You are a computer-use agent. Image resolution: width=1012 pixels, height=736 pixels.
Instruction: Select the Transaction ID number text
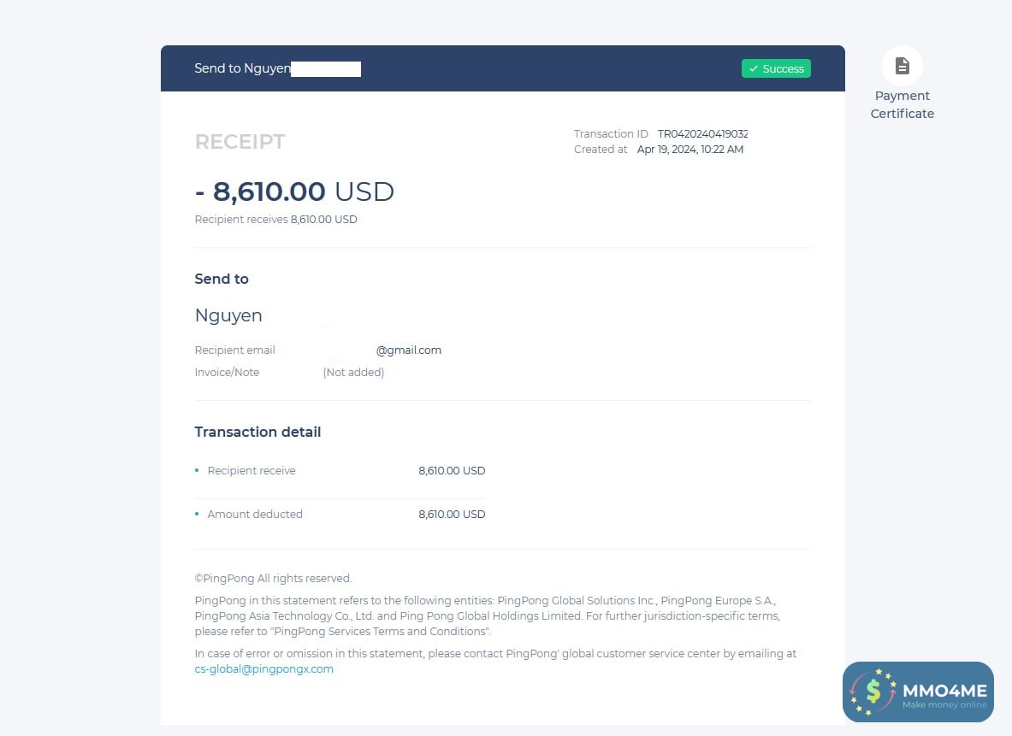pyautogui.click(x=702, y=133)
